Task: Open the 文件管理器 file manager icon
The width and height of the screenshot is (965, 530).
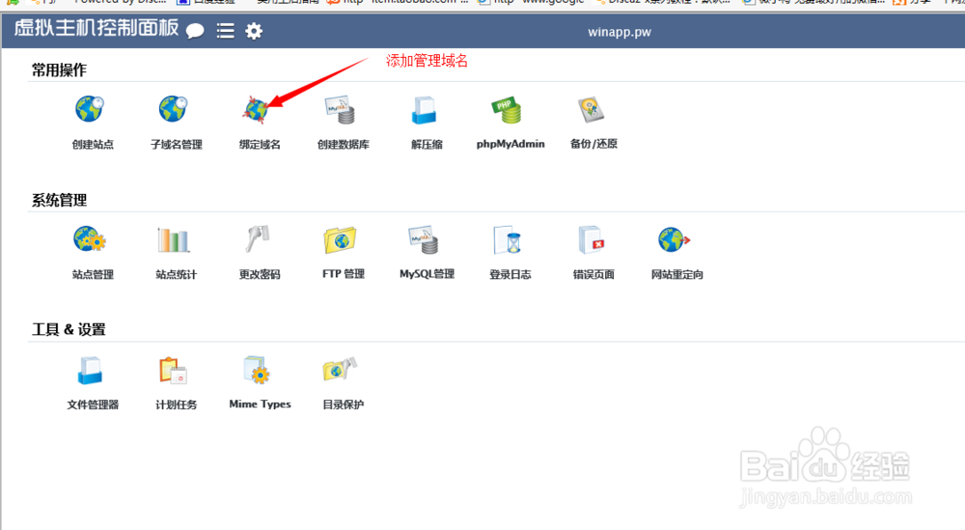Action: (x=90, y=371)
